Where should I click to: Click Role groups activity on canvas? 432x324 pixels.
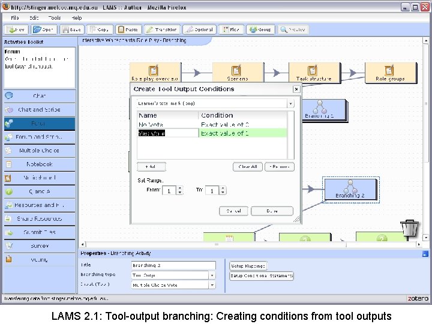(391, 73)
